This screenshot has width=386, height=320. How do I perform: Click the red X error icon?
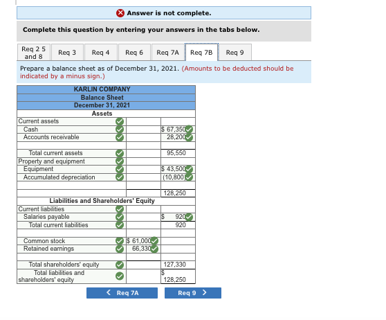[x=120, y=13]
